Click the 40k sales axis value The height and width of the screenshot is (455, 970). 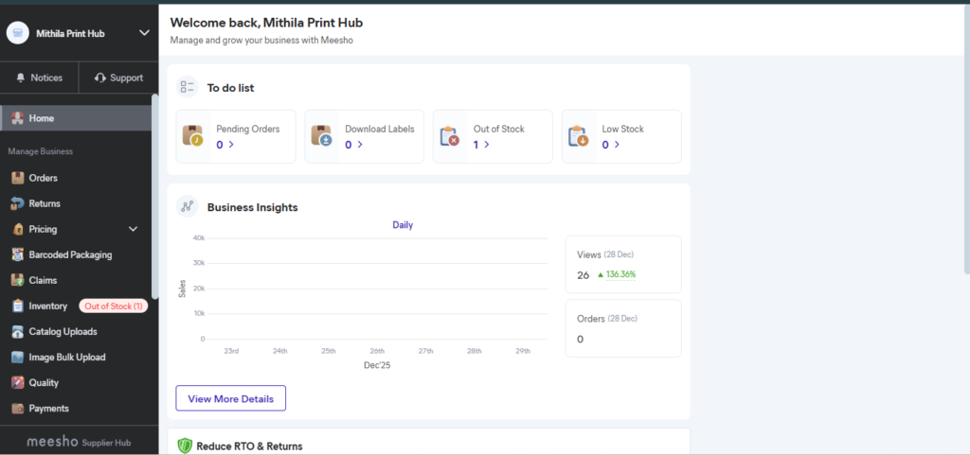199,237
